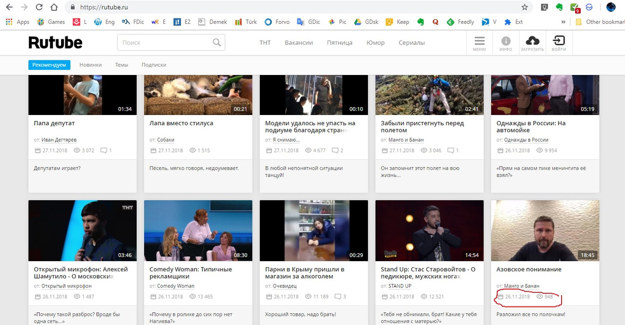Click the browser back arrow
Screen dimensions: 625x325
point(9,7)
